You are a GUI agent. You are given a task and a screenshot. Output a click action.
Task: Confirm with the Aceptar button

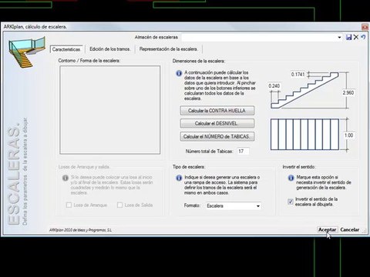pos(327,229)
